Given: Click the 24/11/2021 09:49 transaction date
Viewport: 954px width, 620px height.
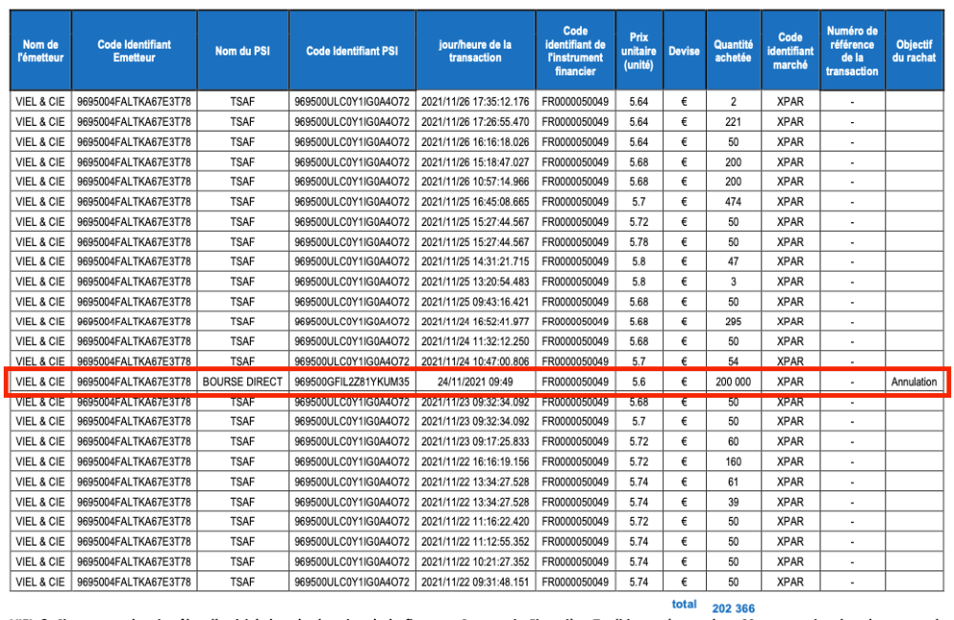Looking at the screenshot, I should click(475, 382).
